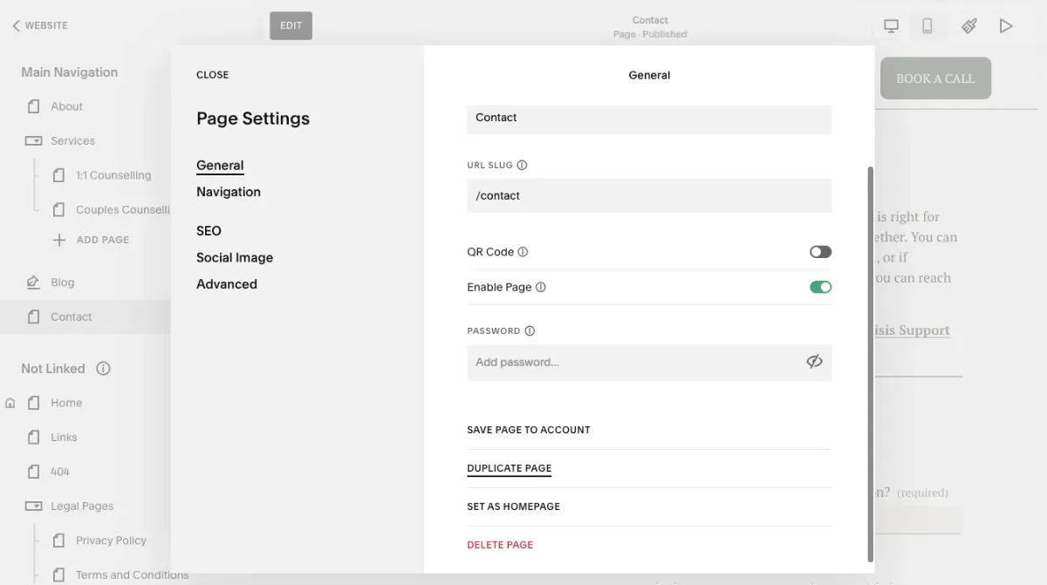Show password with the crossed-eye icon
The image size is (1047, 585).
[x=814, y=362]
